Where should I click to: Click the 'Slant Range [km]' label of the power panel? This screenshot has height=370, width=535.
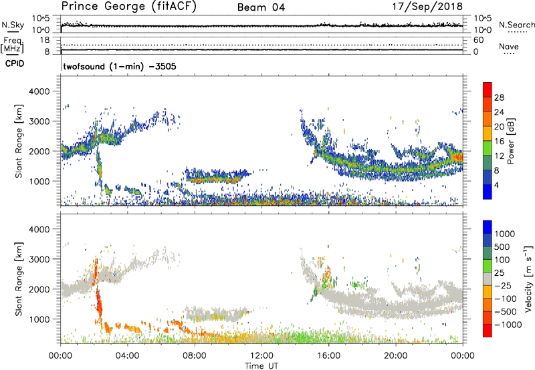click(19, 141)
